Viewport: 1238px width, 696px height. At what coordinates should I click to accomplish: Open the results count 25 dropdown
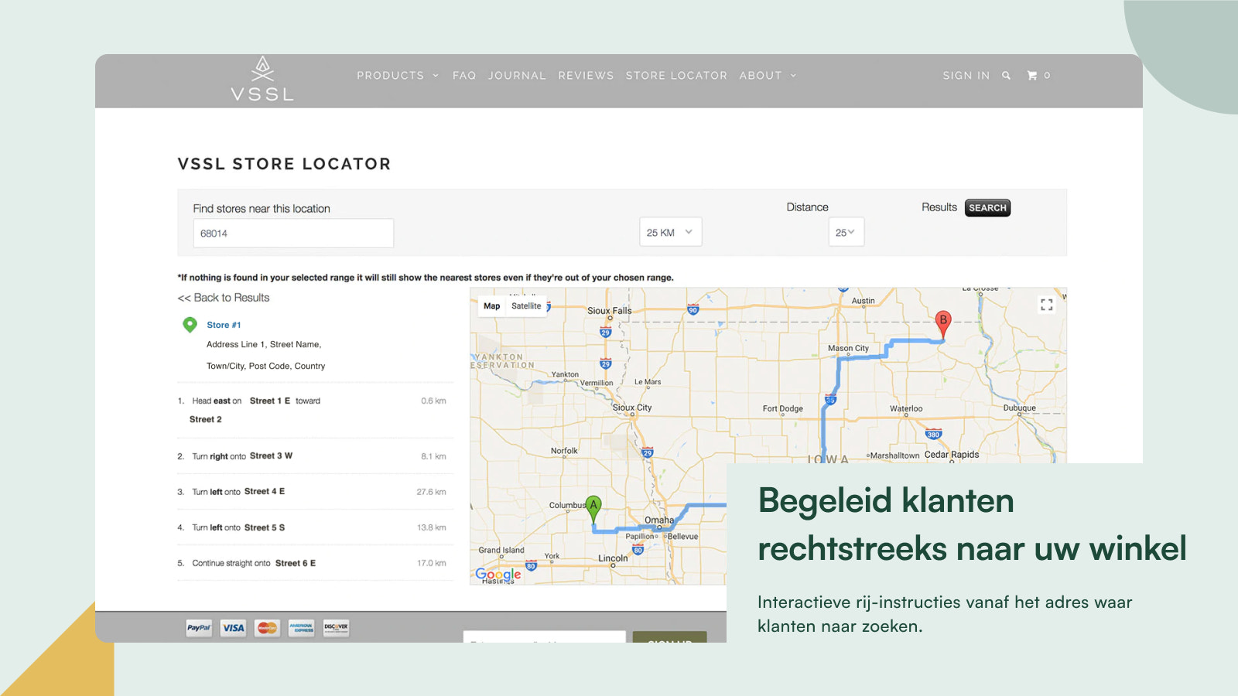tap(846, 232)
